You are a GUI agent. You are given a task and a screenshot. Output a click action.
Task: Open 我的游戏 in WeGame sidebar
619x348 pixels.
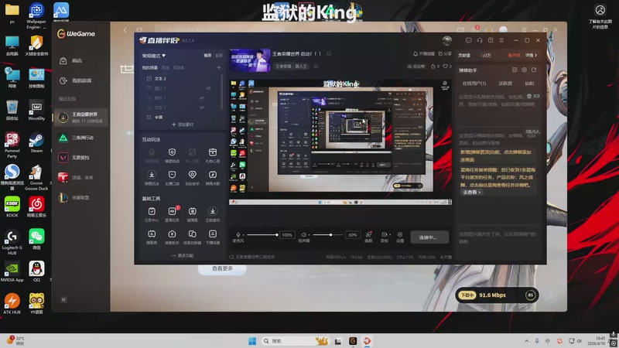[81, 80]
